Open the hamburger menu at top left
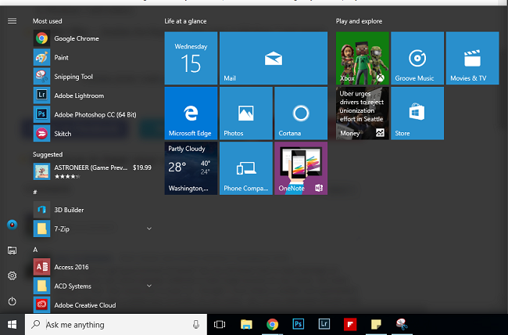 pos(12,21)
